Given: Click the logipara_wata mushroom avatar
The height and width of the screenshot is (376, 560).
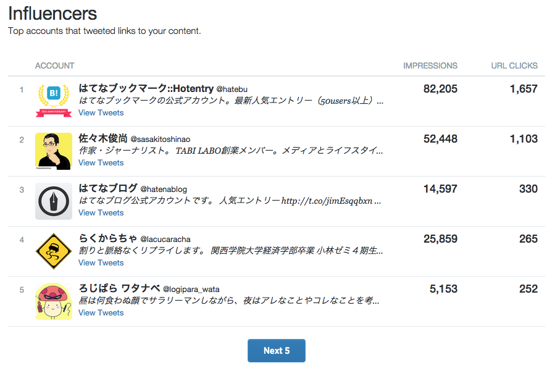Looking at the screenshot, I should [54, 301].
